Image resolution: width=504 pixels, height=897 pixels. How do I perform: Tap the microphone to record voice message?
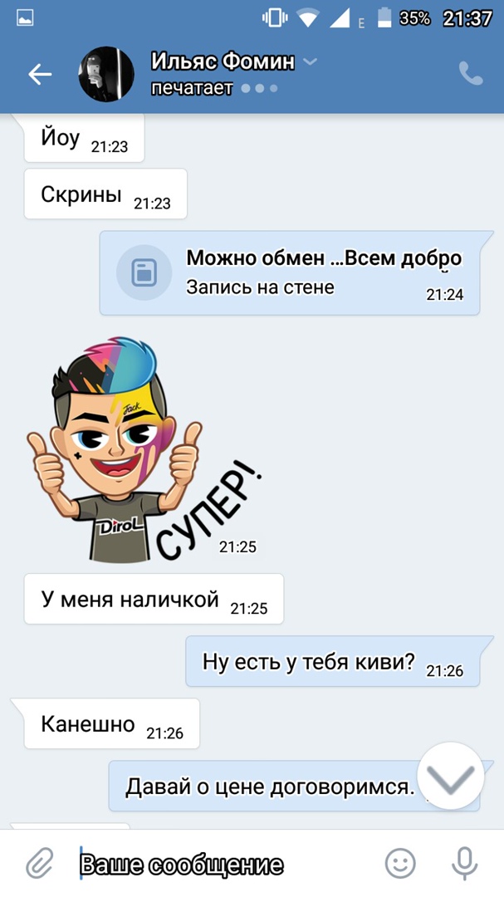click(464, 863)
